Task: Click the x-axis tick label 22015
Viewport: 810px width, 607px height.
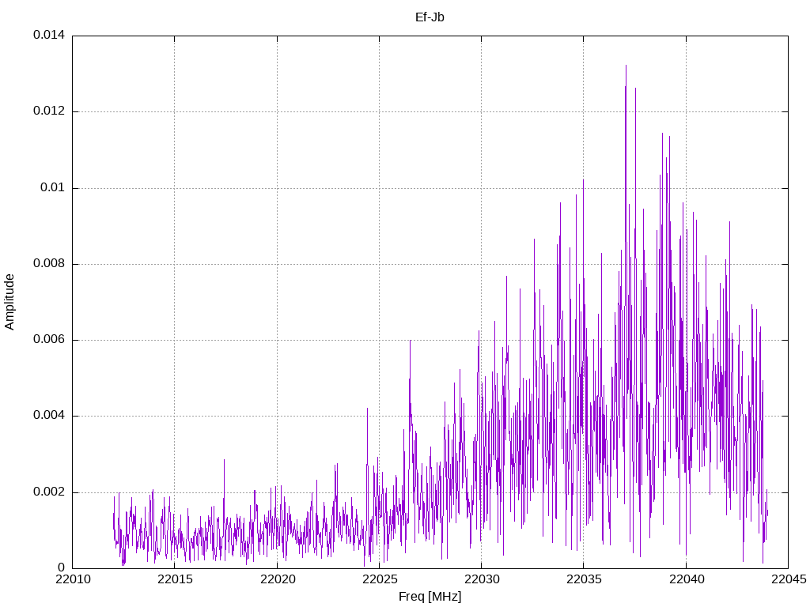Action: [175, 579]
